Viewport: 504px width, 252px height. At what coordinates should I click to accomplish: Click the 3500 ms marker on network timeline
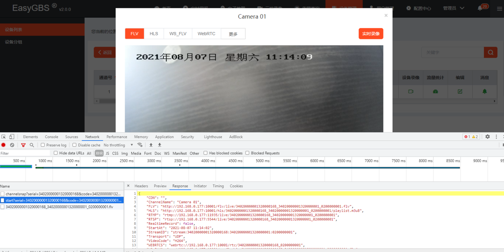181,161
